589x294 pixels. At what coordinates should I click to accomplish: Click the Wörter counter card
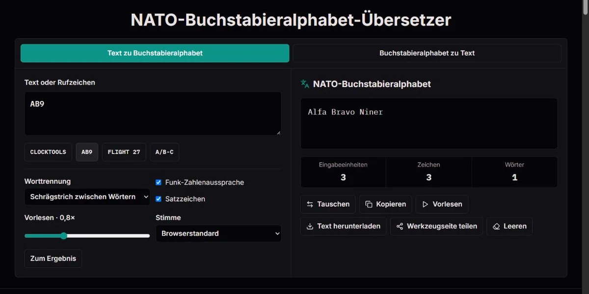point(514,172)
